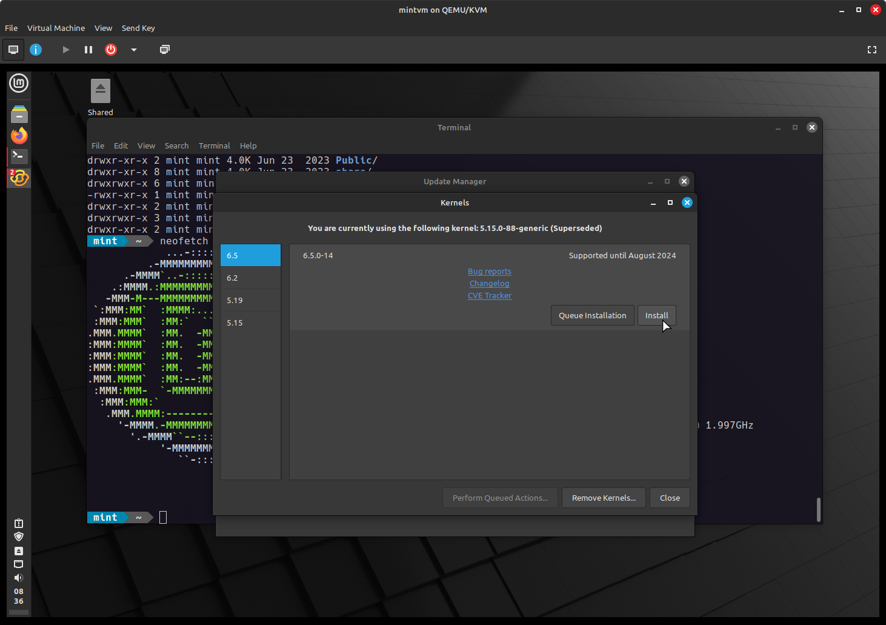Click Queue Installation for kernel 6.5.0-14
Screen dimensions: 886x625
coord(592,315)
